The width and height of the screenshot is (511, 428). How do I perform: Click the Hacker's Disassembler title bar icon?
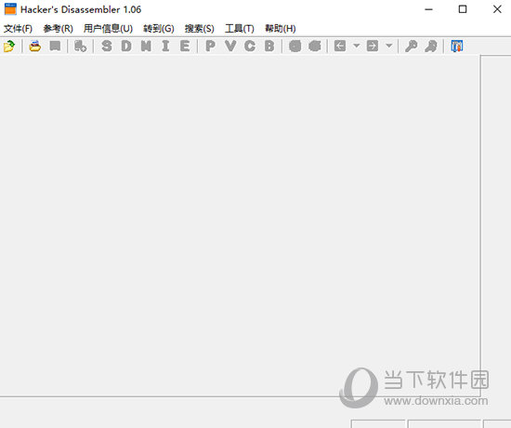10,9
